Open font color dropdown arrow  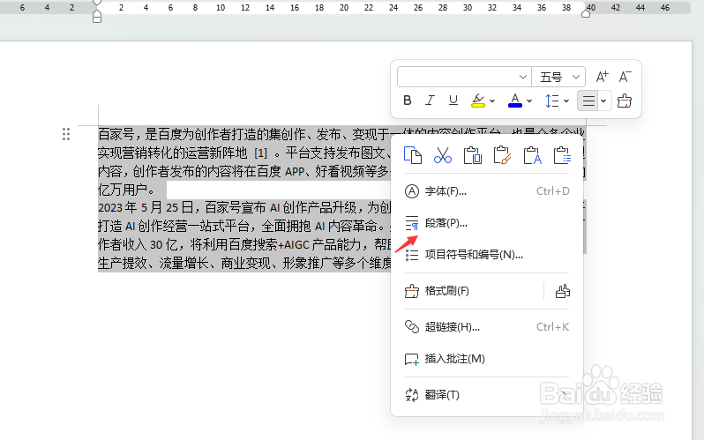tap(529, 101)
